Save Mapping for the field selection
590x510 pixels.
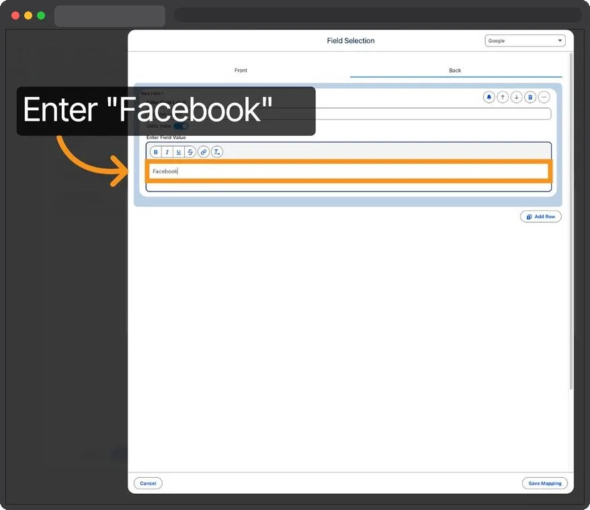tap(544, 483)
